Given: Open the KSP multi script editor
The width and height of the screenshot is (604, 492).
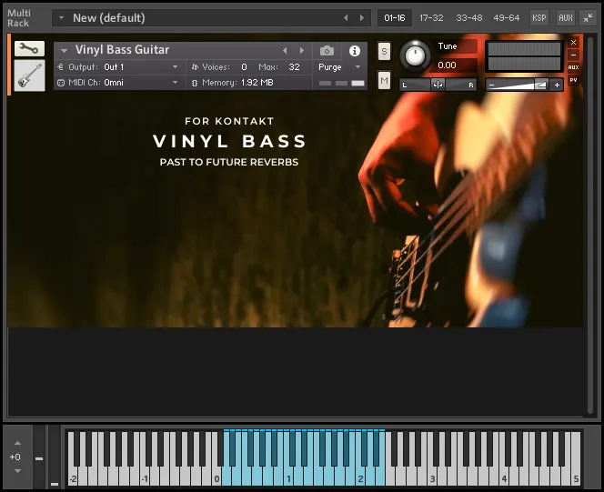Looking at the screenshot, I should pyautogui.click(x=539, y=17).
